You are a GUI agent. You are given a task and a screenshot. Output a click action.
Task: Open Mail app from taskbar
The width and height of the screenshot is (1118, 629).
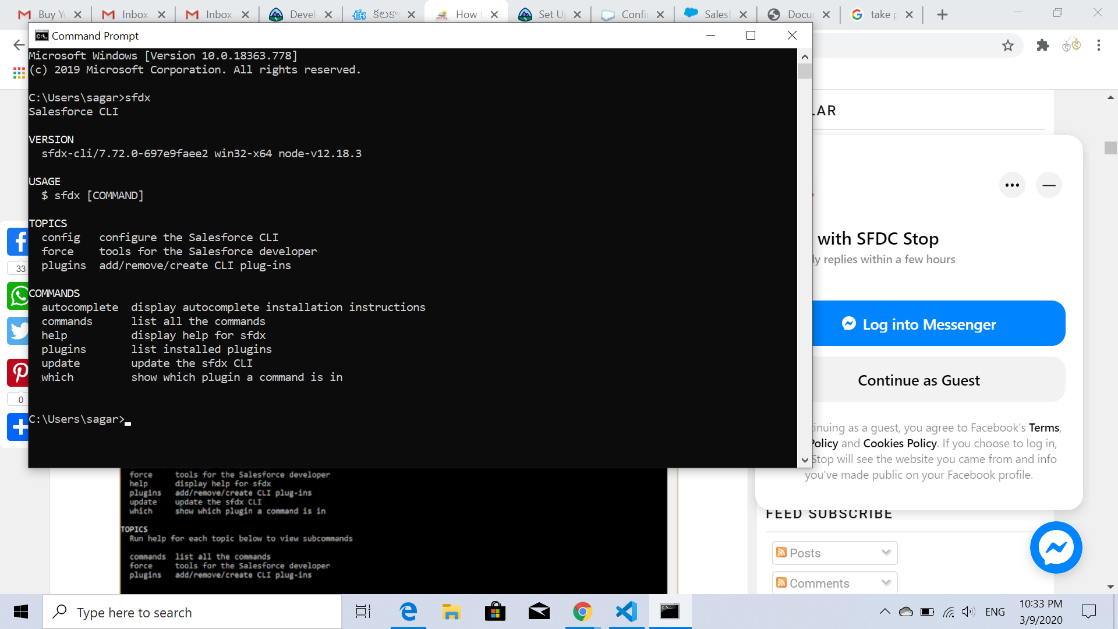tap(539, 612)
